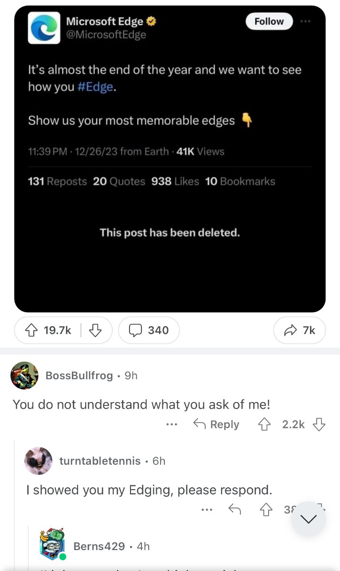Tap the Microsoft Edge logo avatar

pos(44,28)
